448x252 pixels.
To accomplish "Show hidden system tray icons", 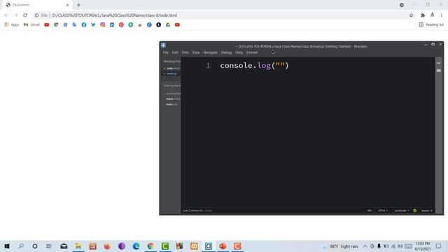I will [x=365, y=246].
